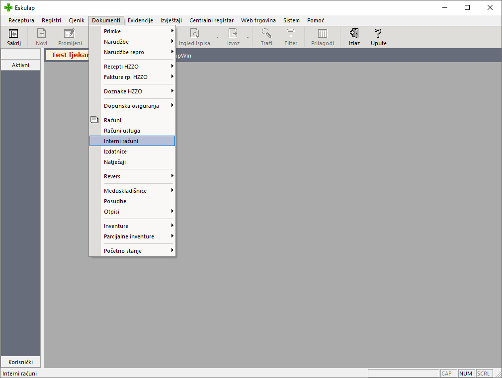Select Interni računi menu entry

click(x=132, y=141)
